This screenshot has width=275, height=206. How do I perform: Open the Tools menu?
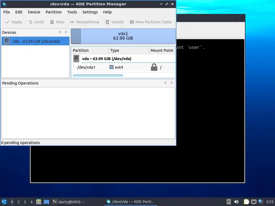(72, 12)
